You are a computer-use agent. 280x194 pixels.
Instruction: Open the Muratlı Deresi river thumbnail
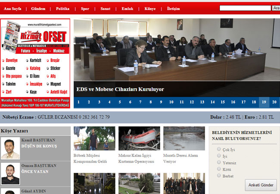coord(184,138)
